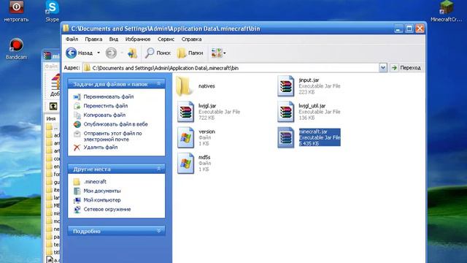
Task: Go back with the Назад arrow button
Action: click(79, 53)
